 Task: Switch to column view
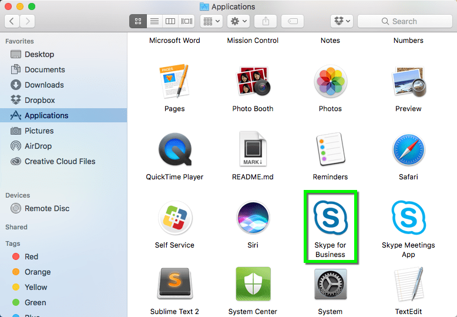click(170, 21)
